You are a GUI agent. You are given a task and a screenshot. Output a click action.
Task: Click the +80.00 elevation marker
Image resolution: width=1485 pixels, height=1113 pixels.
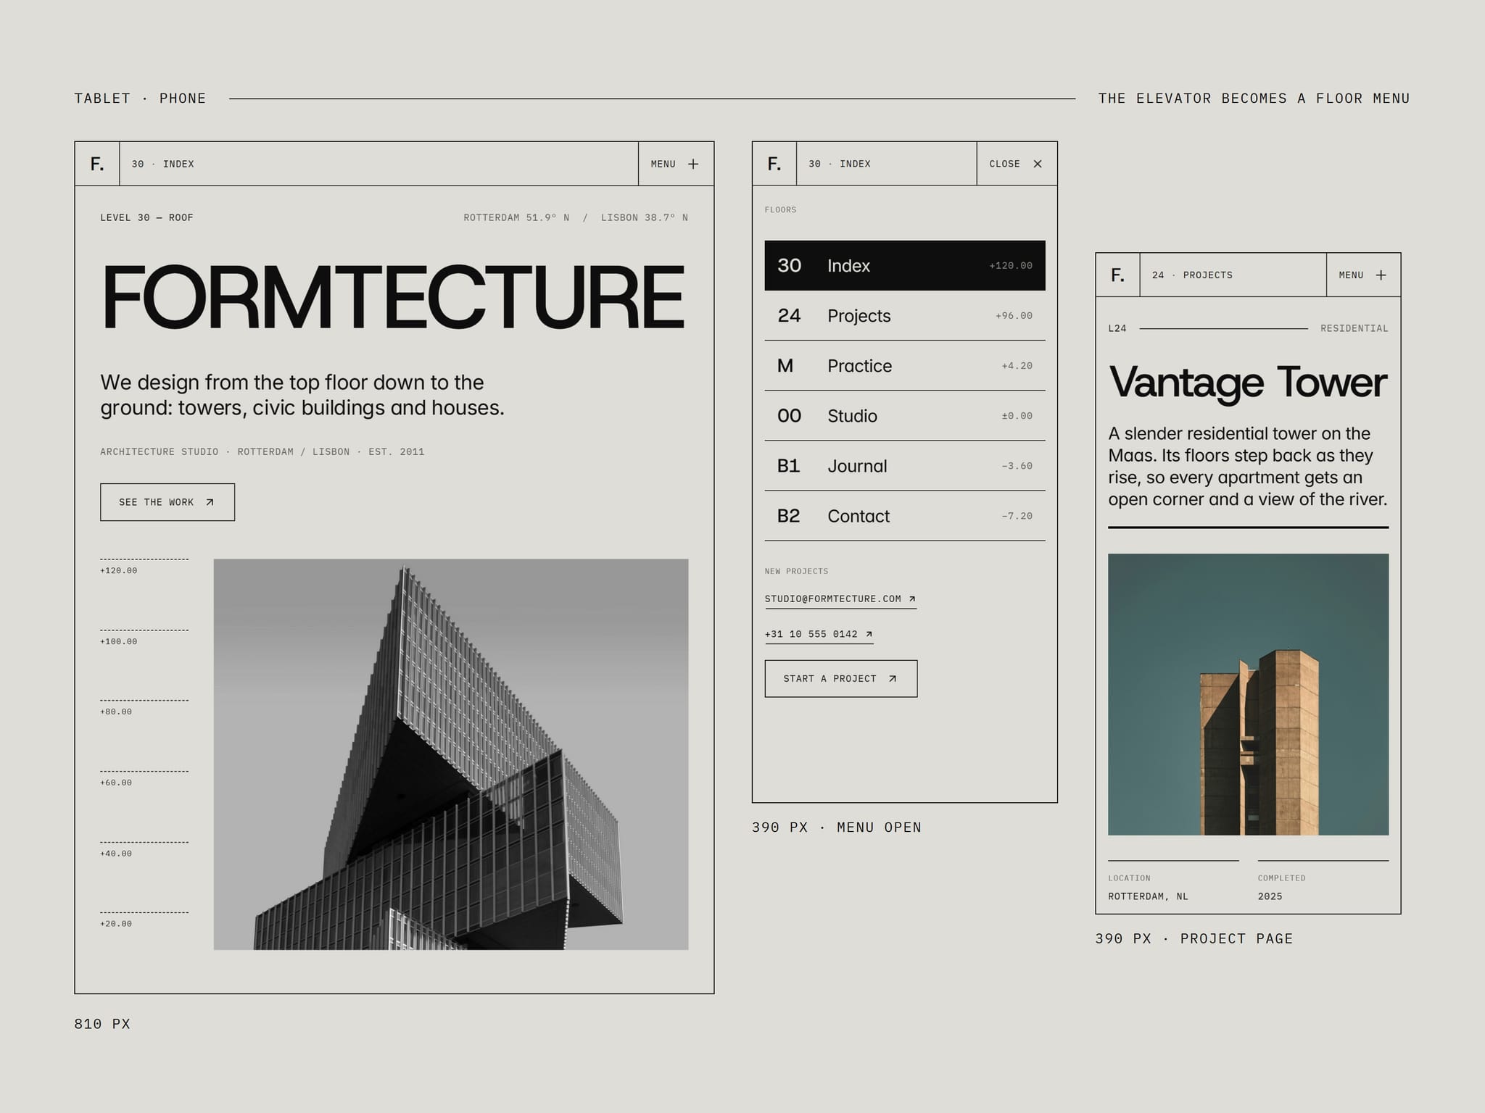point(116,712)
